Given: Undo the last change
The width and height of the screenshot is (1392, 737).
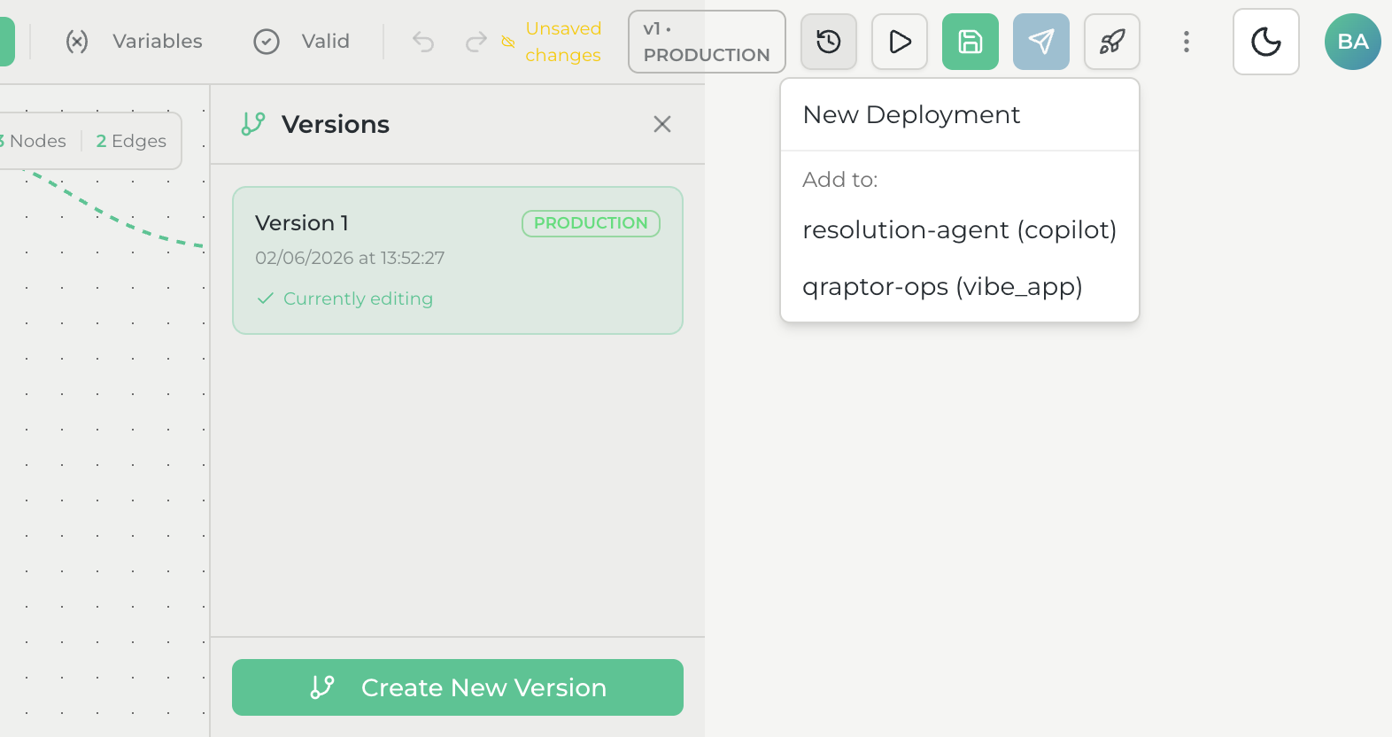Looking at the screenshot, I should 423,42.
